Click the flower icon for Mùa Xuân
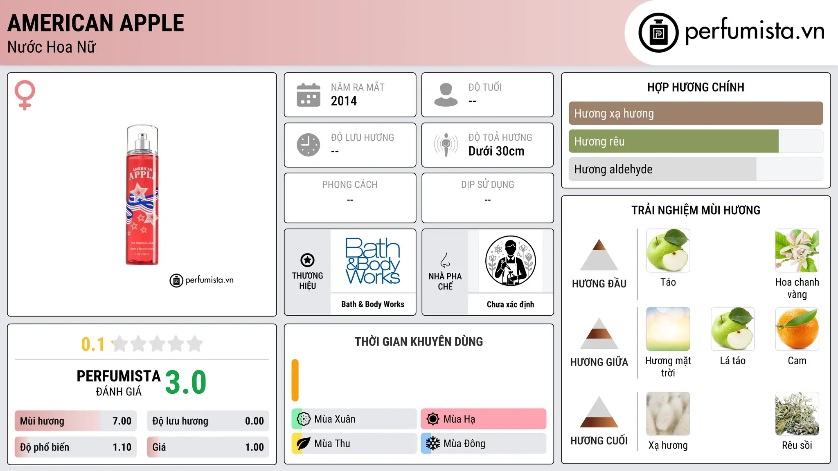 304,419
